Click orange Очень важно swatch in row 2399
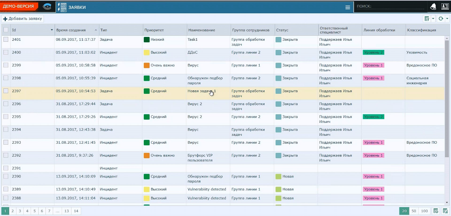Screen dimensions: 451x216 coord(147,65)
